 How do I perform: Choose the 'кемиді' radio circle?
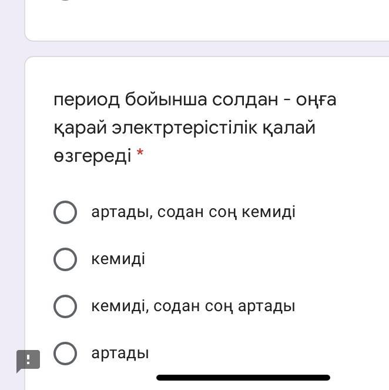click(x=65, y=259)
